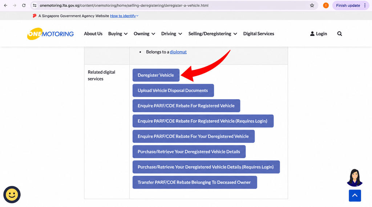Reload the page with the refresh icon
Viewport: 372px width, 207px height.
pos(24,5)
